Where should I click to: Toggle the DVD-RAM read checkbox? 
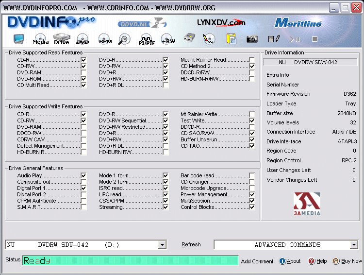(83, 72)
